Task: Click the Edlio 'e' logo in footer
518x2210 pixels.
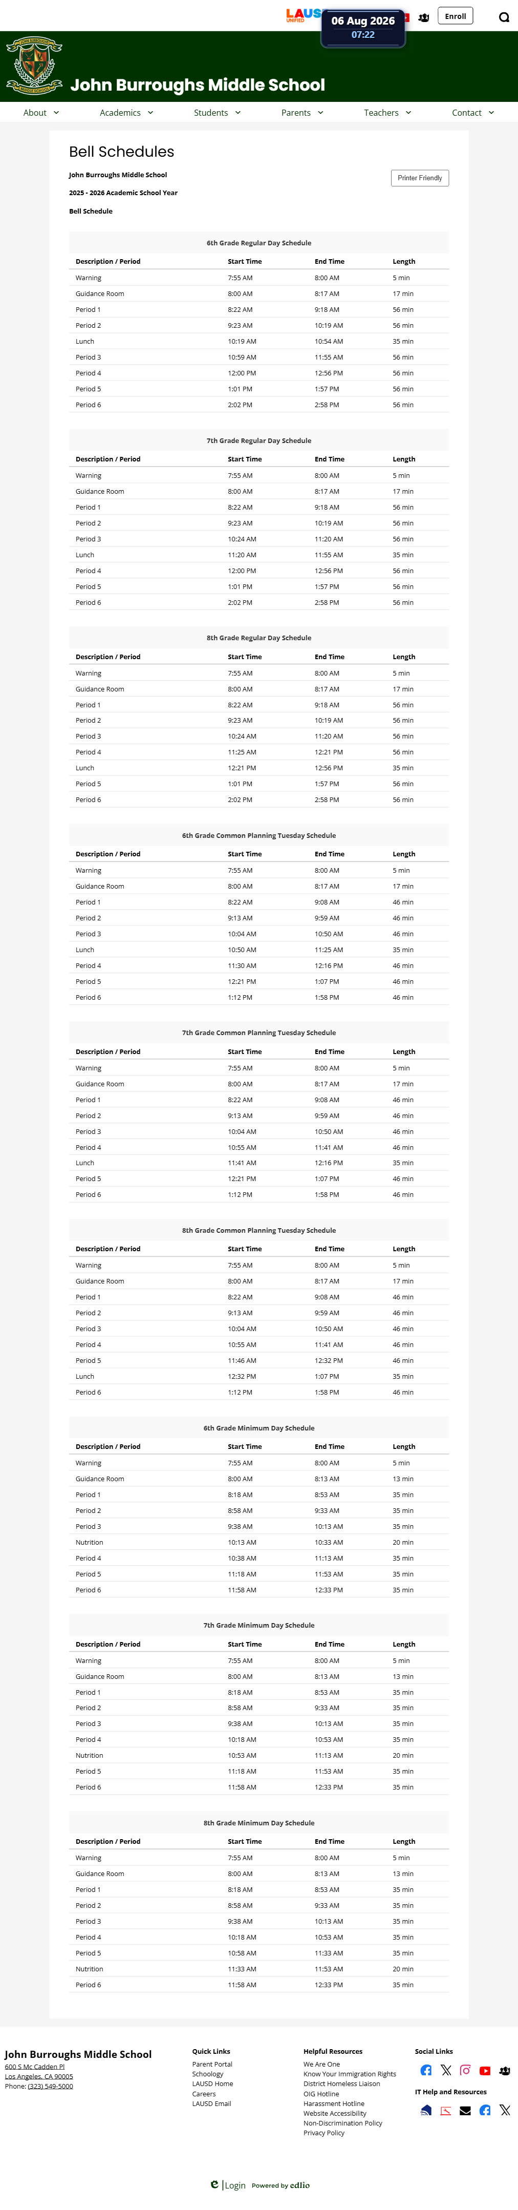Action: [214, 2184]
